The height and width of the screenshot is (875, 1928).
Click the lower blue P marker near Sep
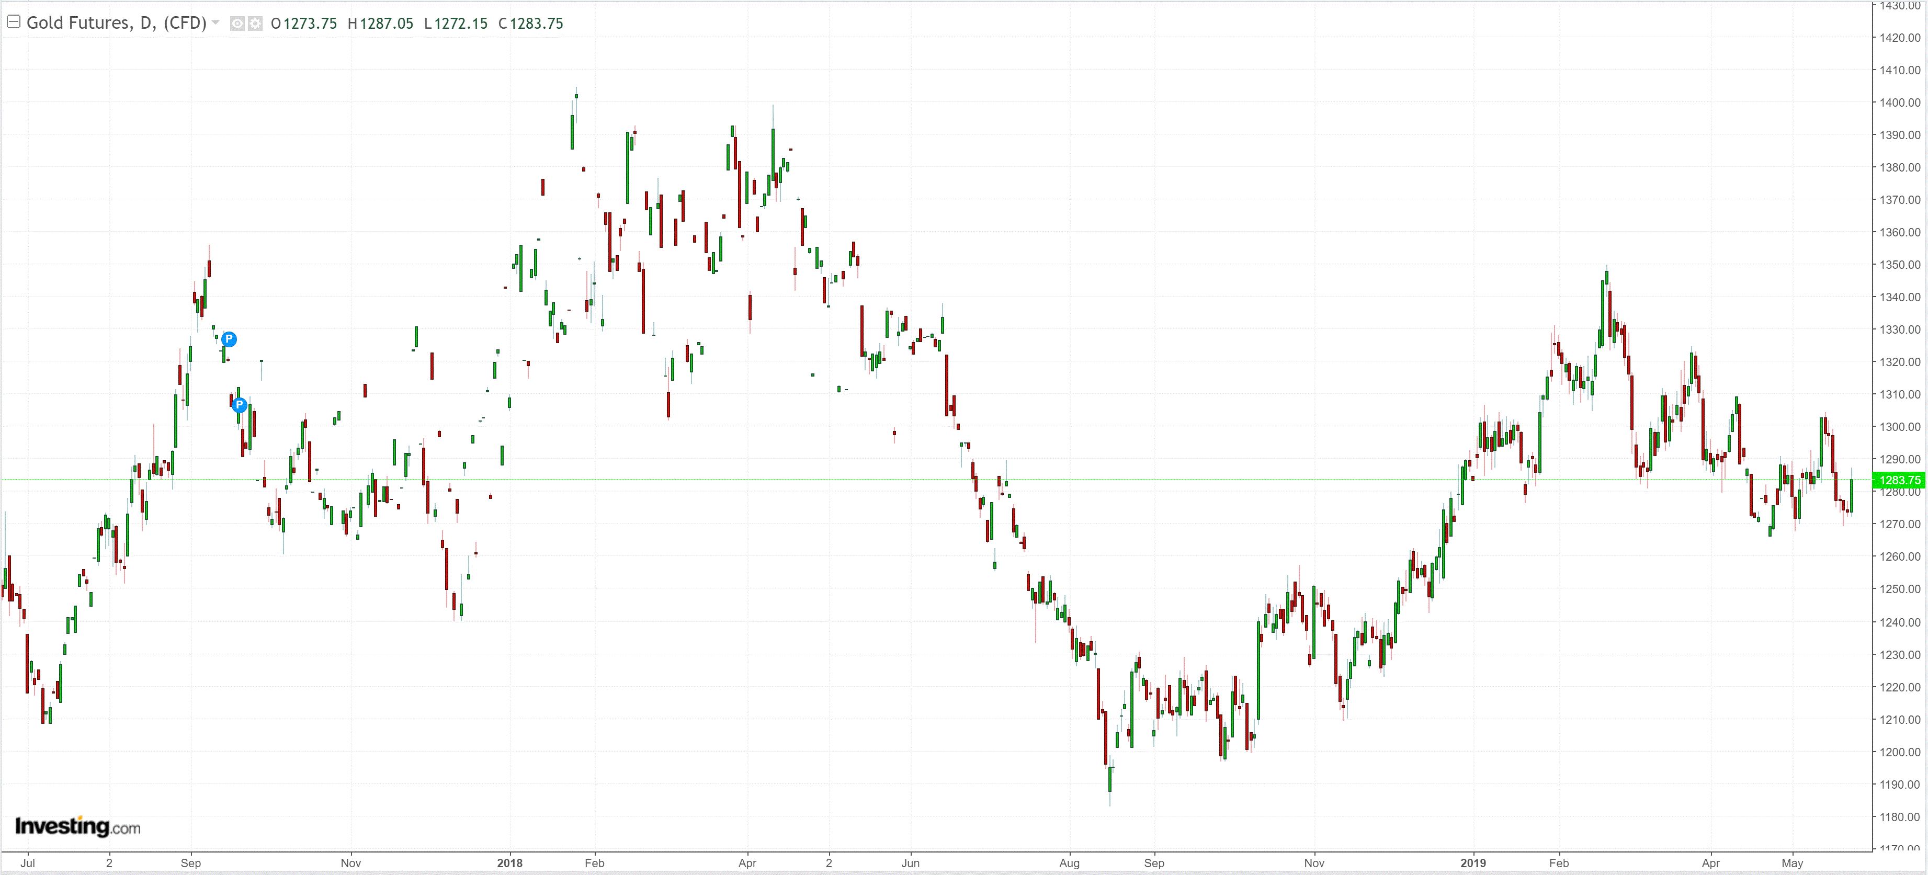pyautogui.click(x=239, y=405)
